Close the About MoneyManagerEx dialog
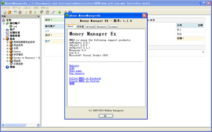 (145, 15)
